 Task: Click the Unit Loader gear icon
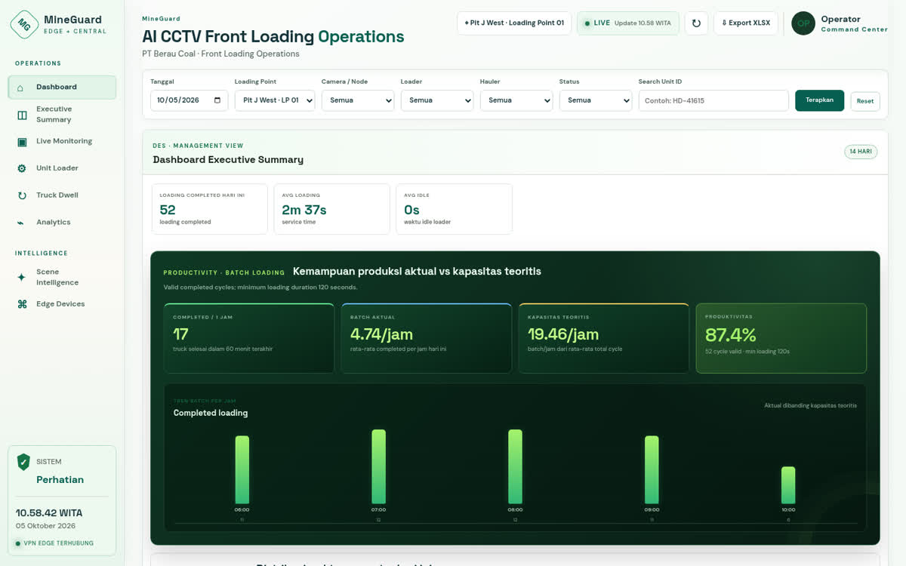pos(22,168)
